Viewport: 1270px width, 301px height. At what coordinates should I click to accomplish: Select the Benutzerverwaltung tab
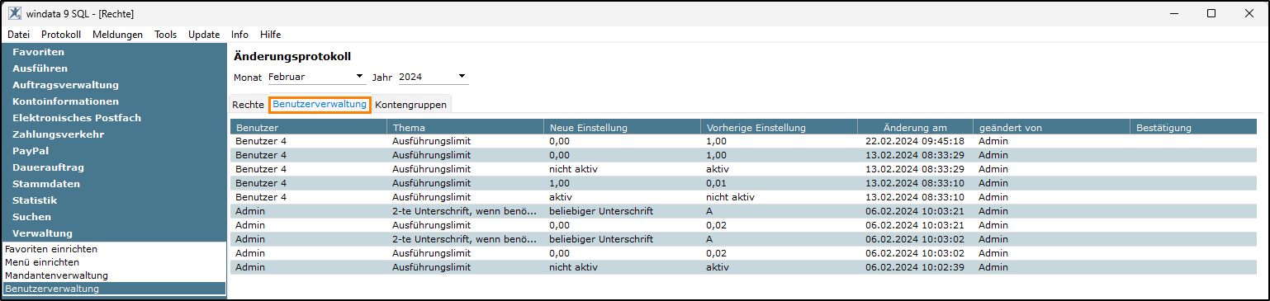320,105
